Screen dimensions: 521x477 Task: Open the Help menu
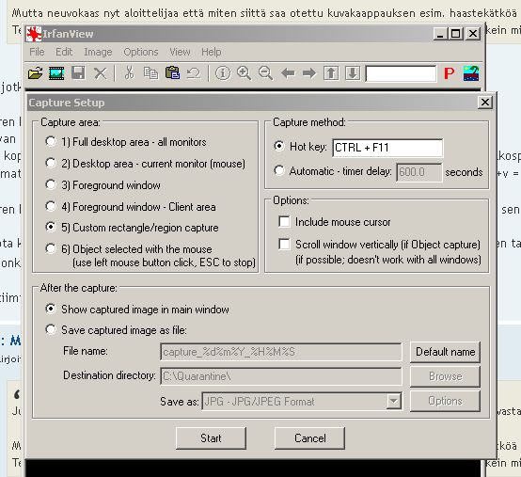click(x=212, y=52)
